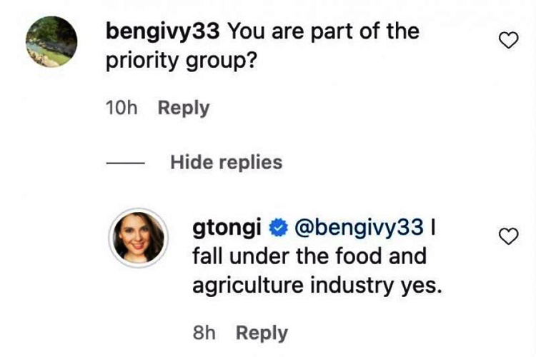Click the word "Hide" in Hide replies
This screenshot has width=536, height=357.
pyautogui.click(x=192, y=163)
